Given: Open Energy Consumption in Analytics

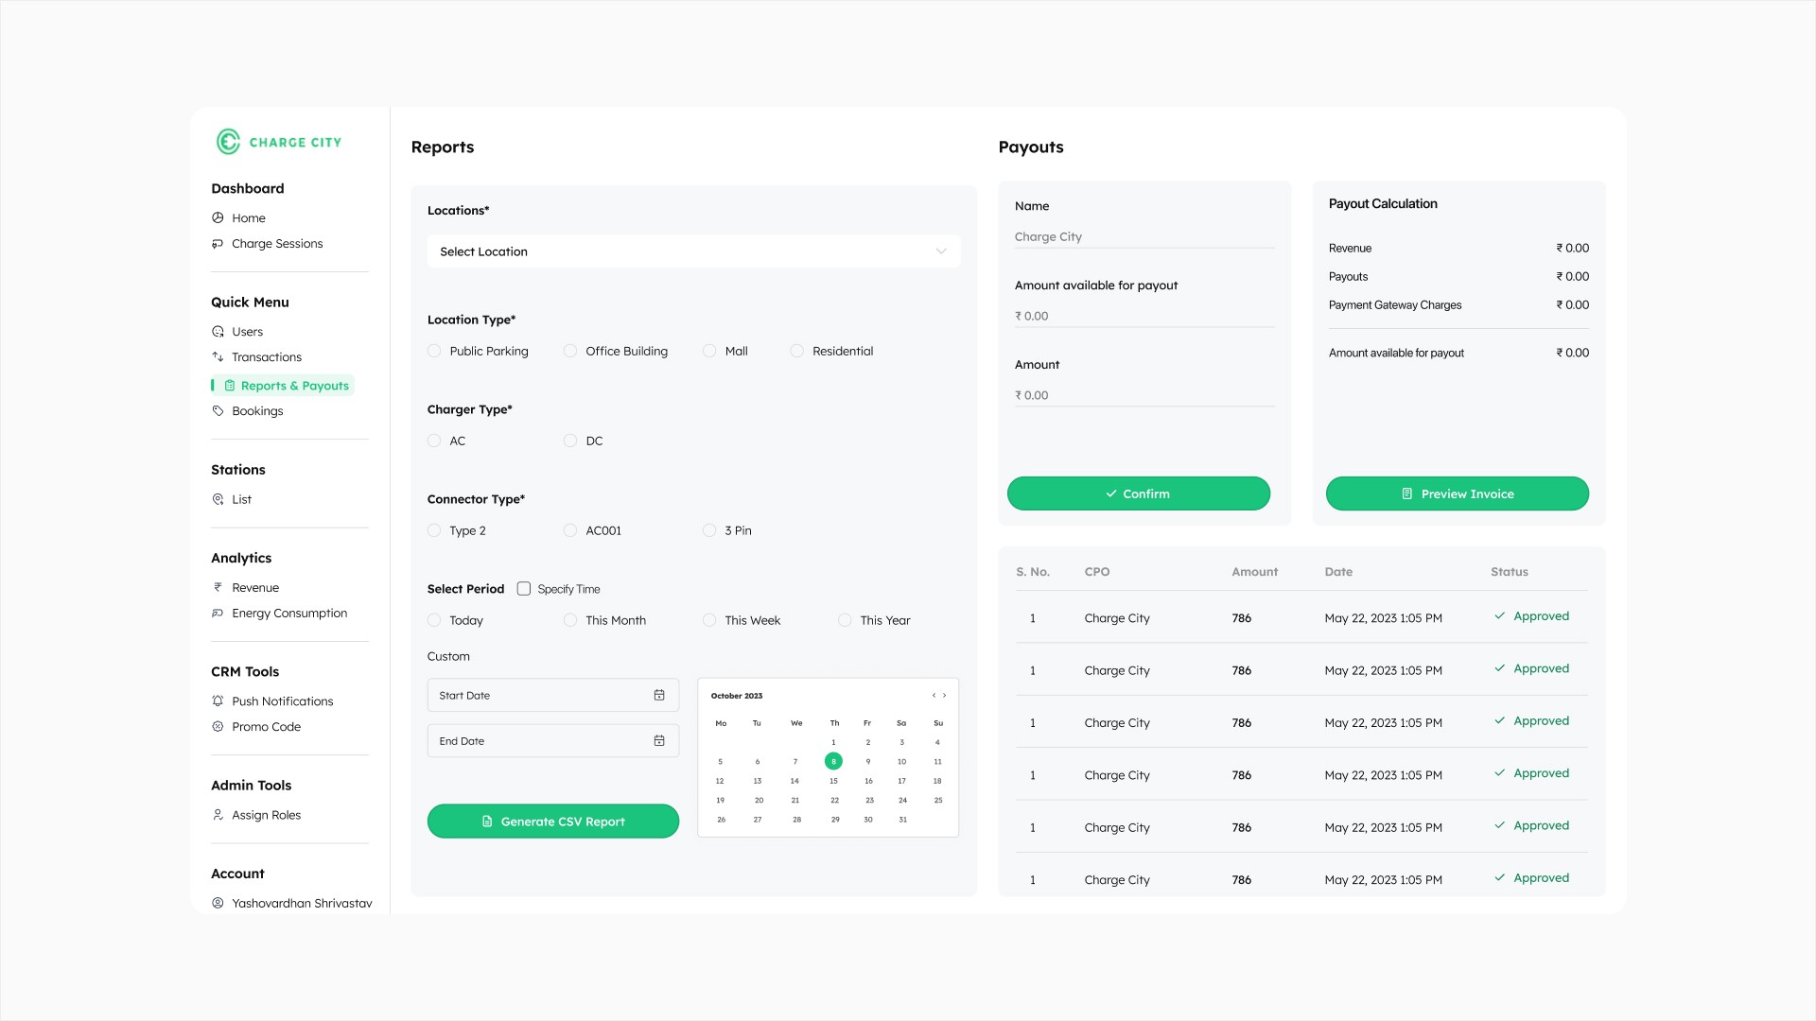Looking at the screenshot, I should tap(289, 614).
